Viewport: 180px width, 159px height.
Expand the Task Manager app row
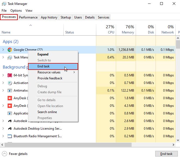pyautogui.click(x=3, y=57)
